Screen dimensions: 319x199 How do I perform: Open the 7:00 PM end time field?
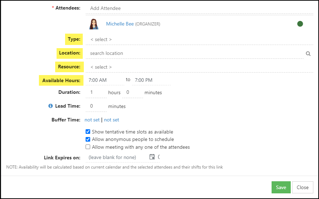point(151,80)
